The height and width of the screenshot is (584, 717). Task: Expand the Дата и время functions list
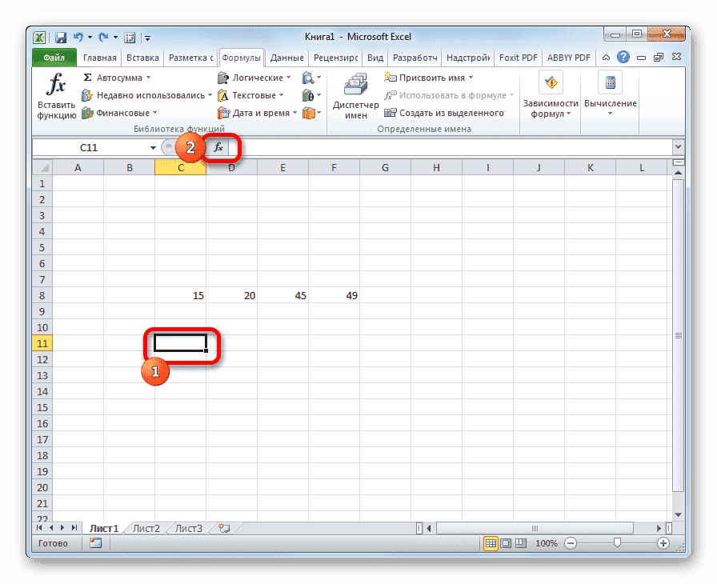[254, 112]
